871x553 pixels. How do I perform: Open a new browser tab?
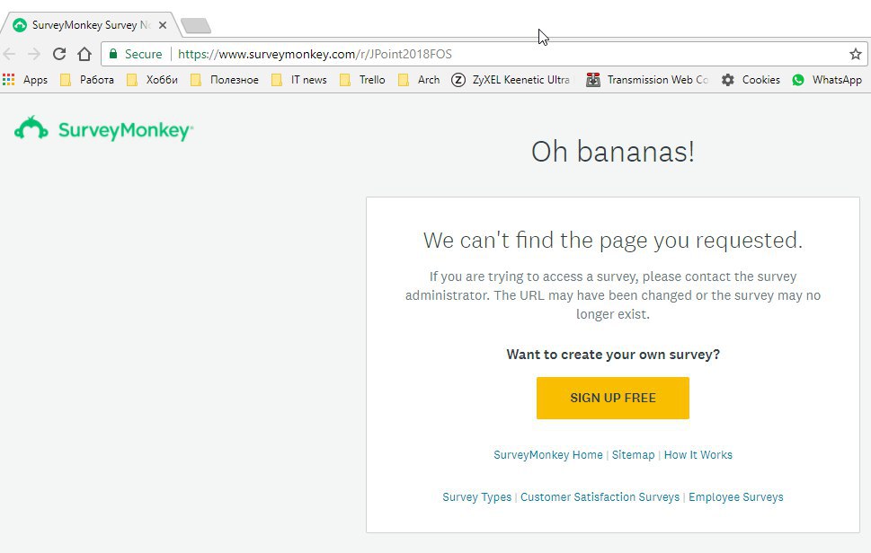(196, 25)
